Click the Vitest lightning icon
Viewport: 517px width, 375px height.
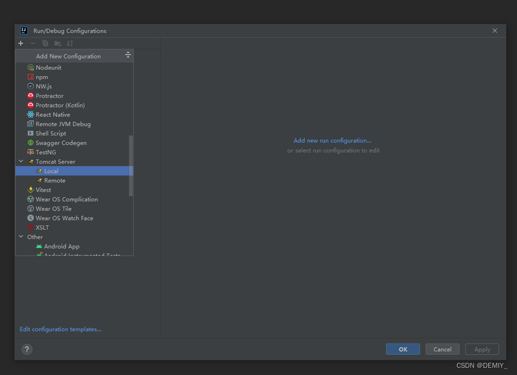(x=30, y=190)
